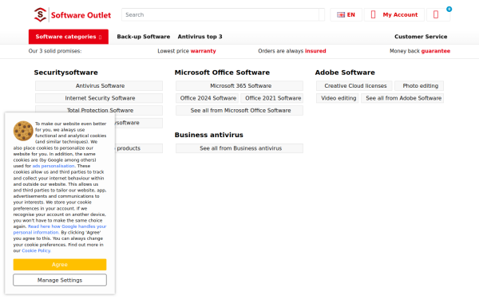Open Customer Service
This screenshot has height=299, width=479.
point(421,37)
